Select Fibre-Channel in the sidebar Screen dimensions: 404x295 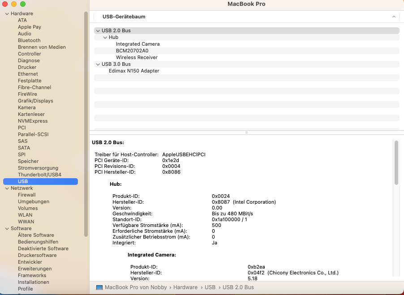34,87
